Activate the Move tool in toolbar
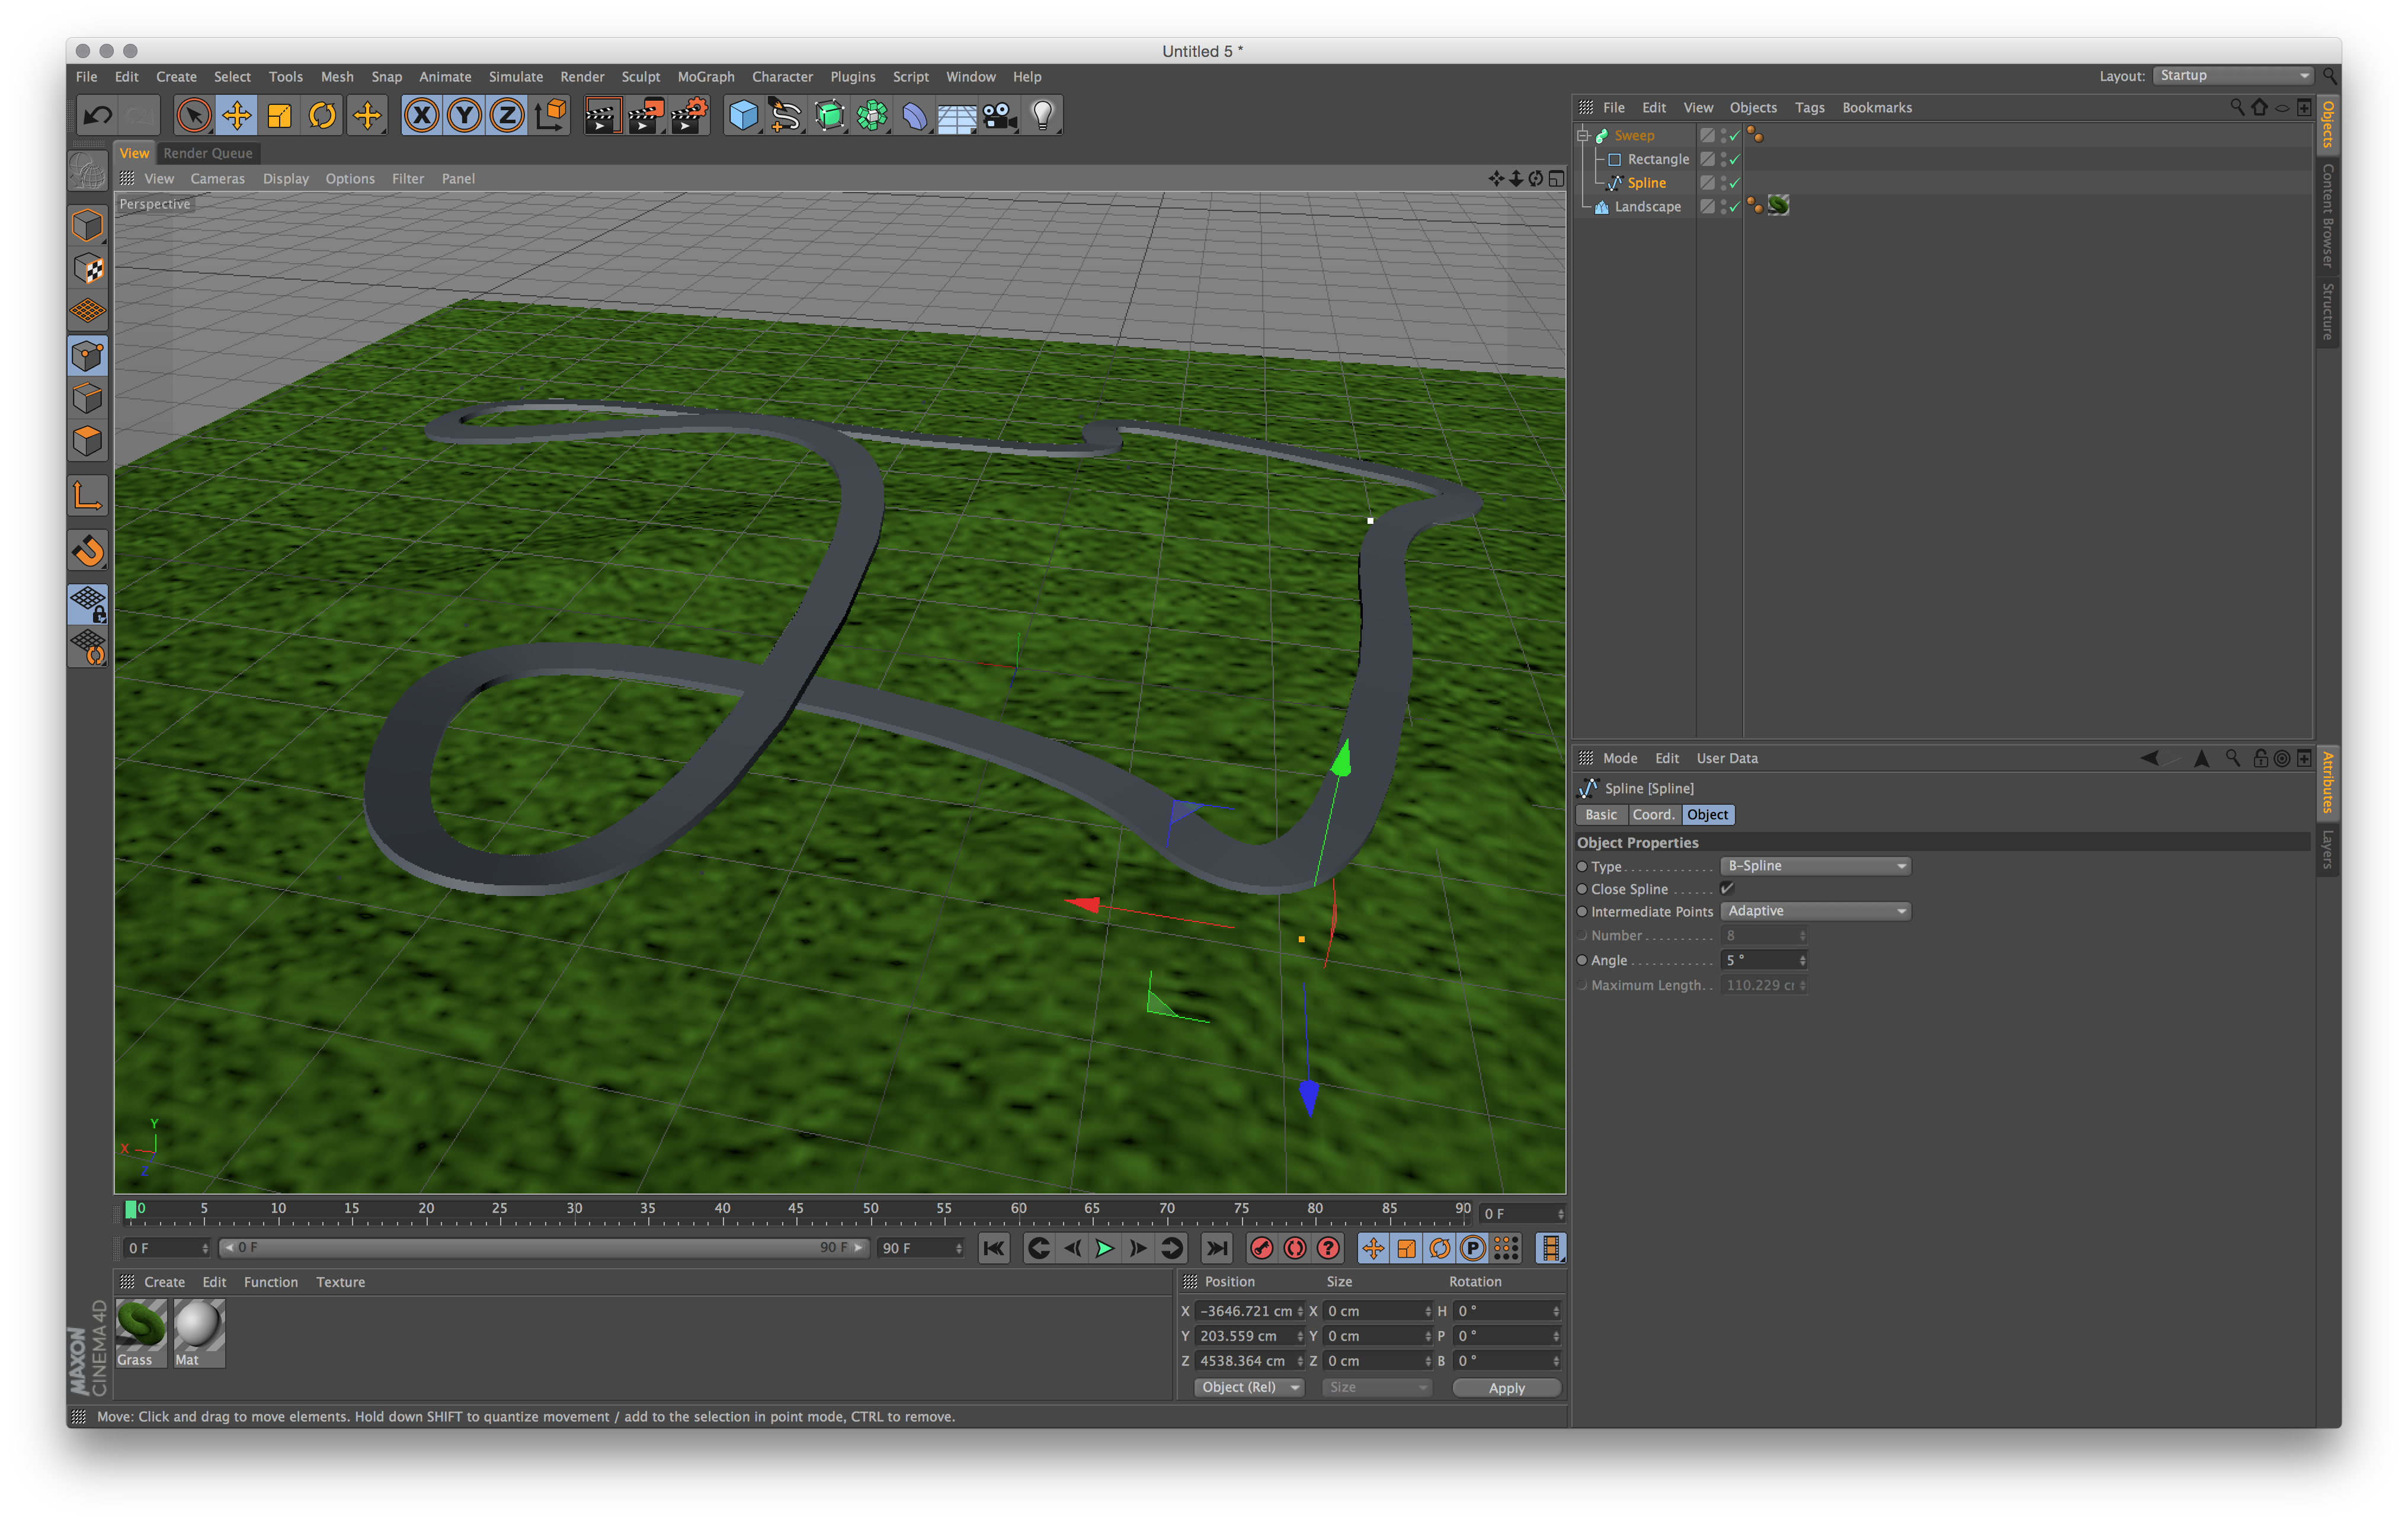This screenshot has height=1523, width=2408. [237, 116]
